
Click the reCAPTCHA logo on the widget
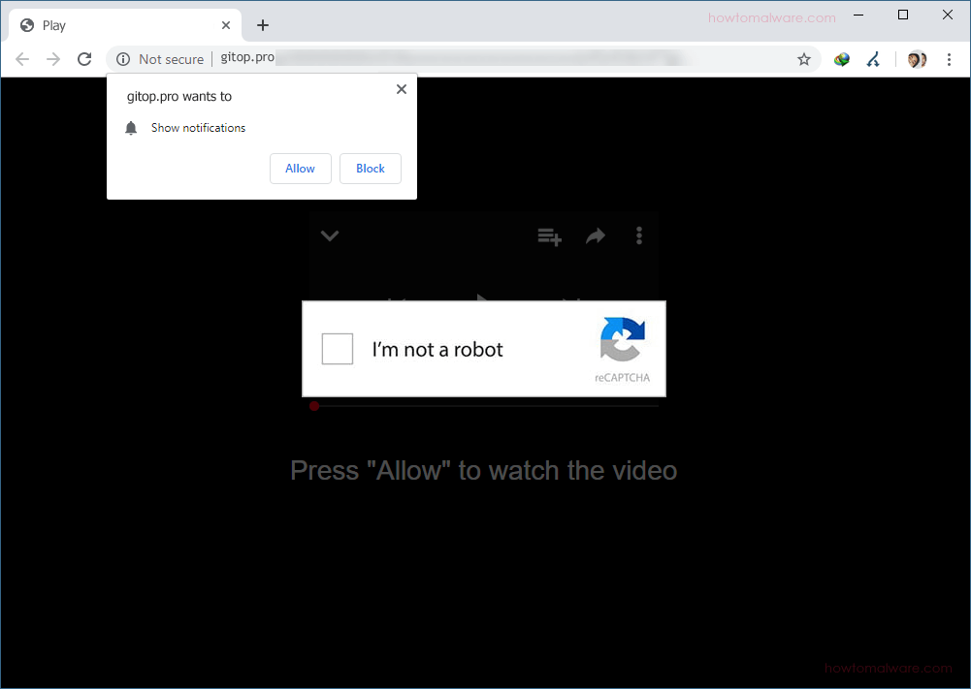point(622,342)
